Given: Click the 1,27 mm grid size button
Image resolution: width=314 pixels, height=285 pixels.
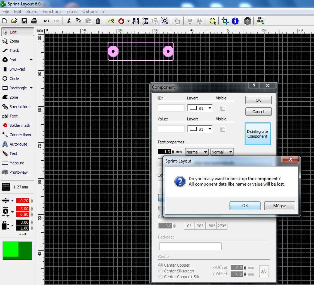Looking at the screenshot, I should (15, 187).
